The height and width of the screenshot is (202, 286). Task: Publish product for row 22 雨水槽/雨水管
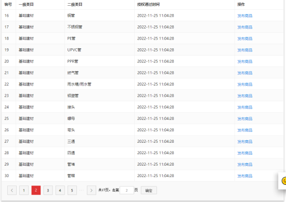coord(245,85)
